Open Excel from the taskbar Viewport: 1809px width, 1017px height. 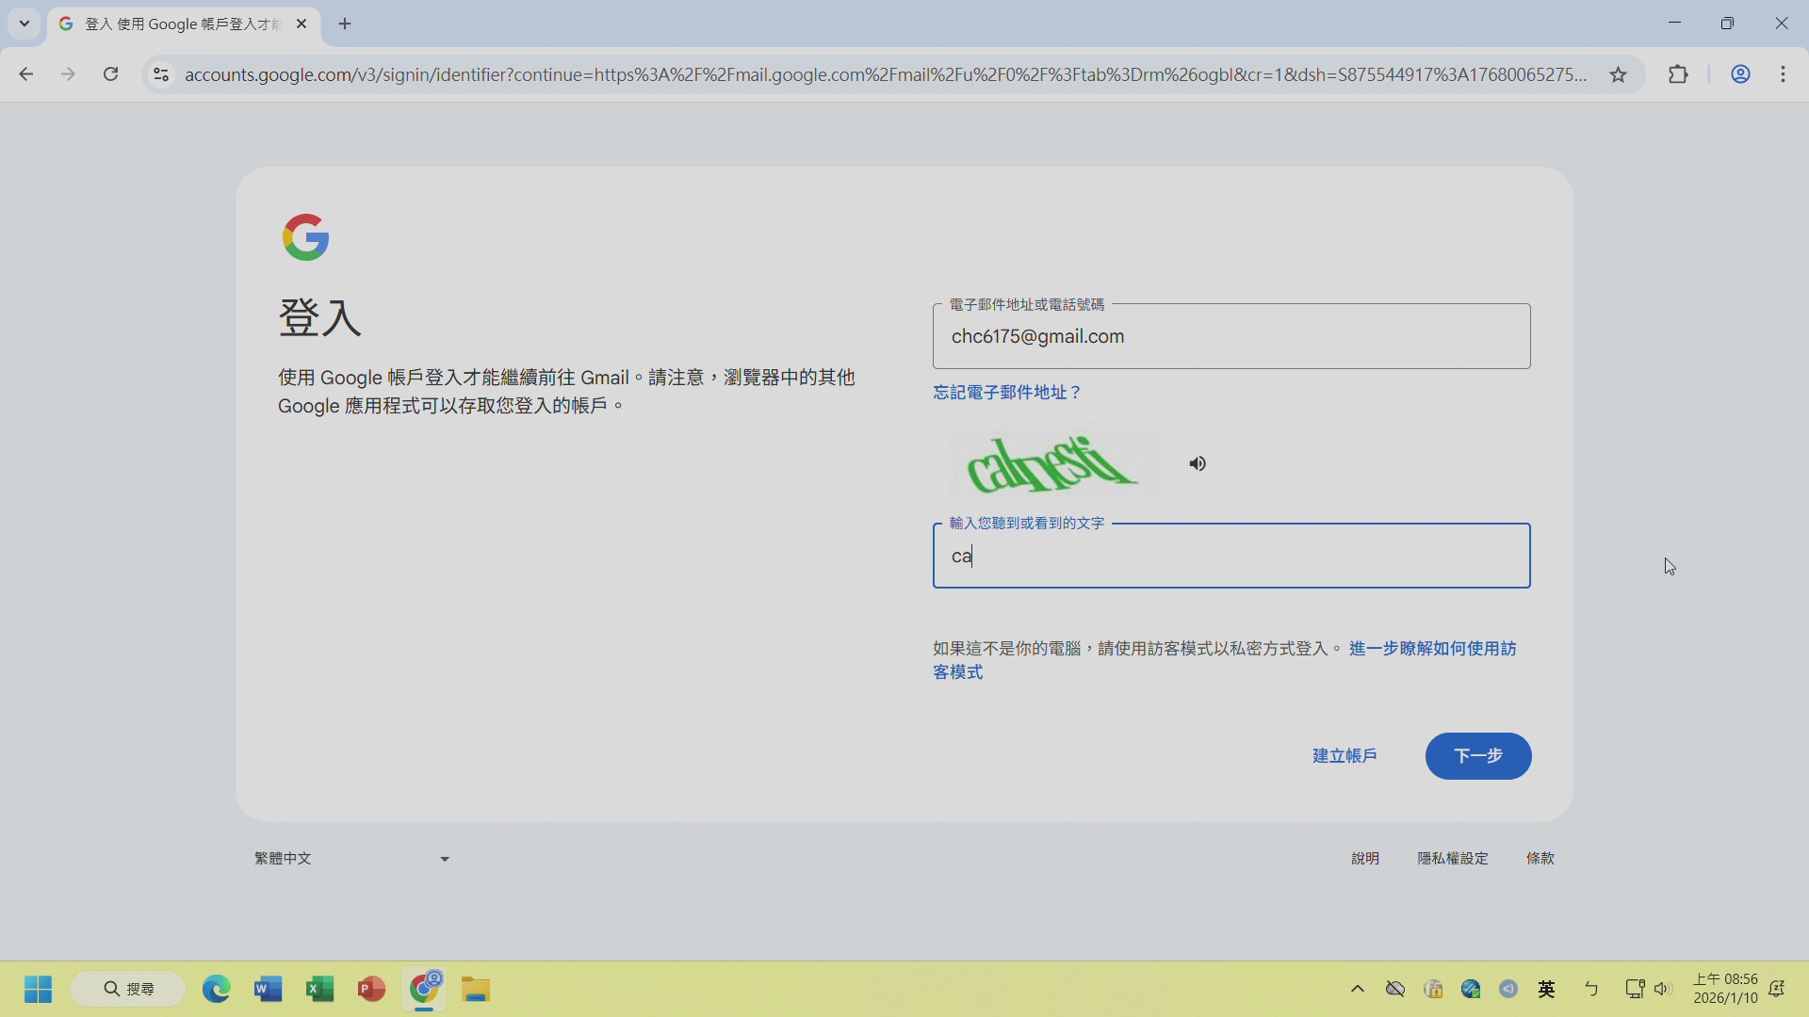click(x=319, y=989)
